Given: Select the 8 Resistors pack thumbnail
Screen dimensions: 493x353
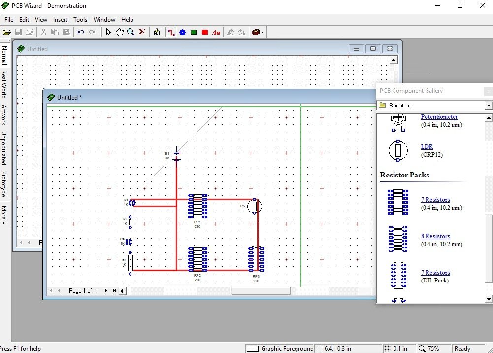Looking at the screenshot, I should point(398,239).
